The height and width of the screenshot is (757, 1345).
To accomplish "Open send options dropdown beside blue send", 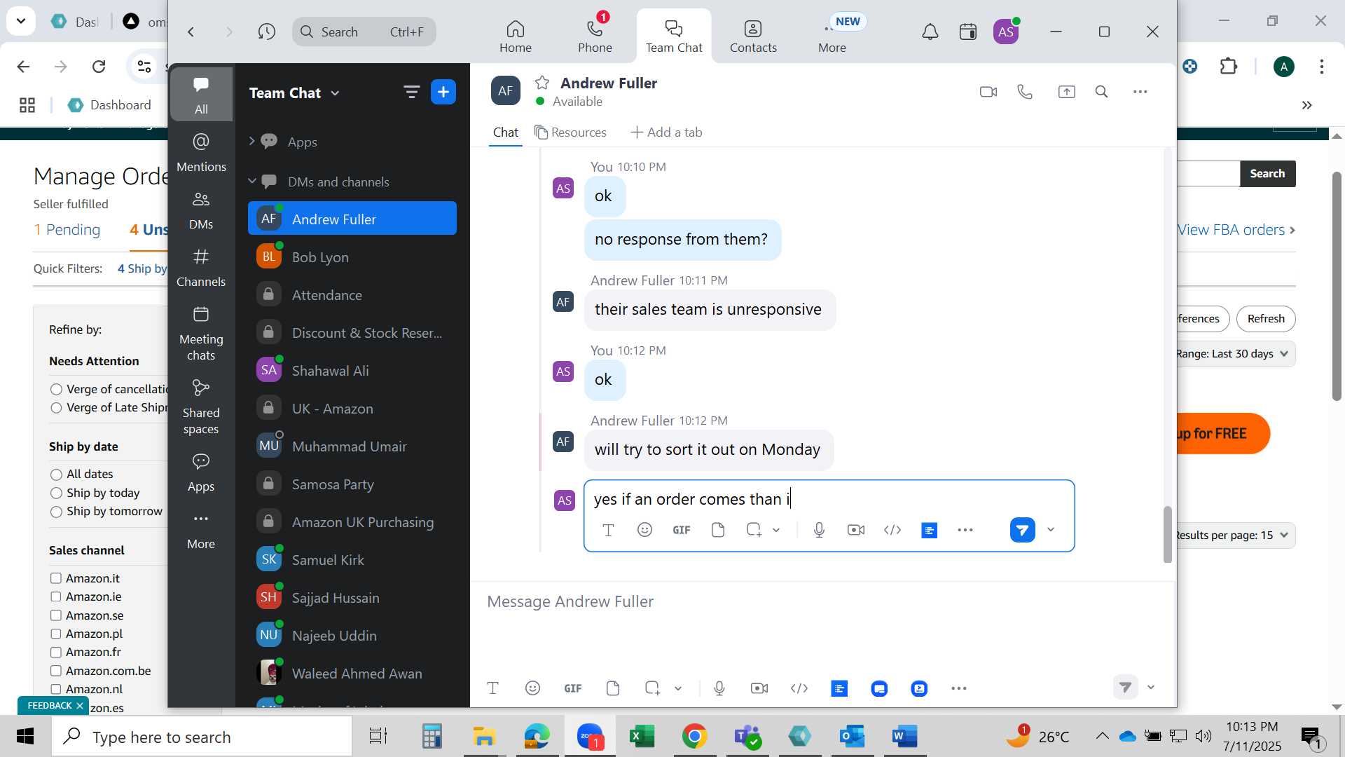I will click(1050, 530).
